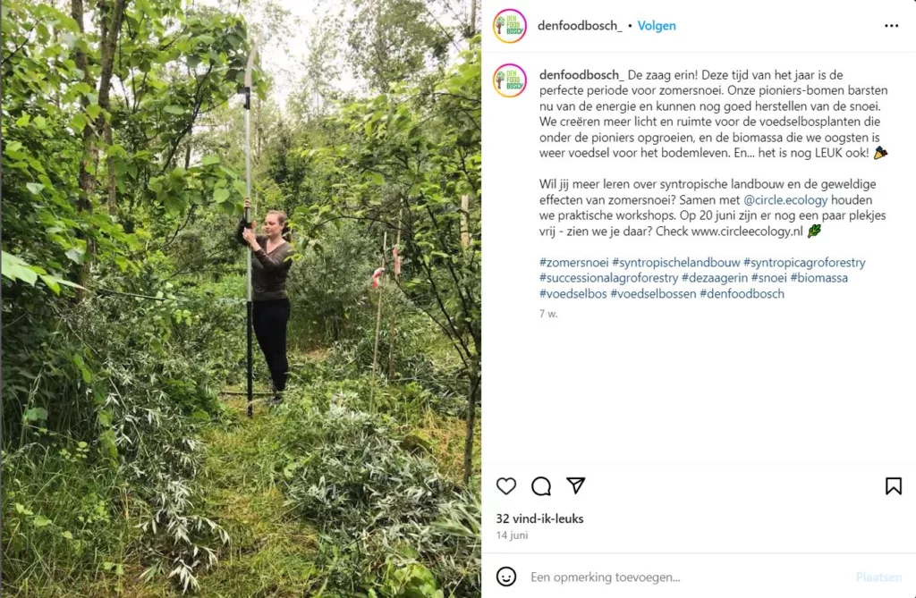Screen dimensions: 916x598
Task: Open the #syntropischelandbouw hashtag
Action: pos(676,262)
